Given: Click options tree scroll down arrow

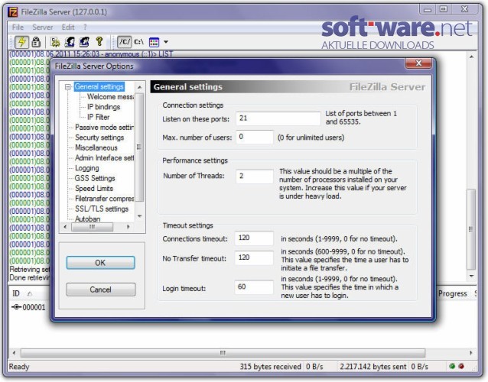Looking at the screenshot, I should pyautogui.click(x=139, y=216).
